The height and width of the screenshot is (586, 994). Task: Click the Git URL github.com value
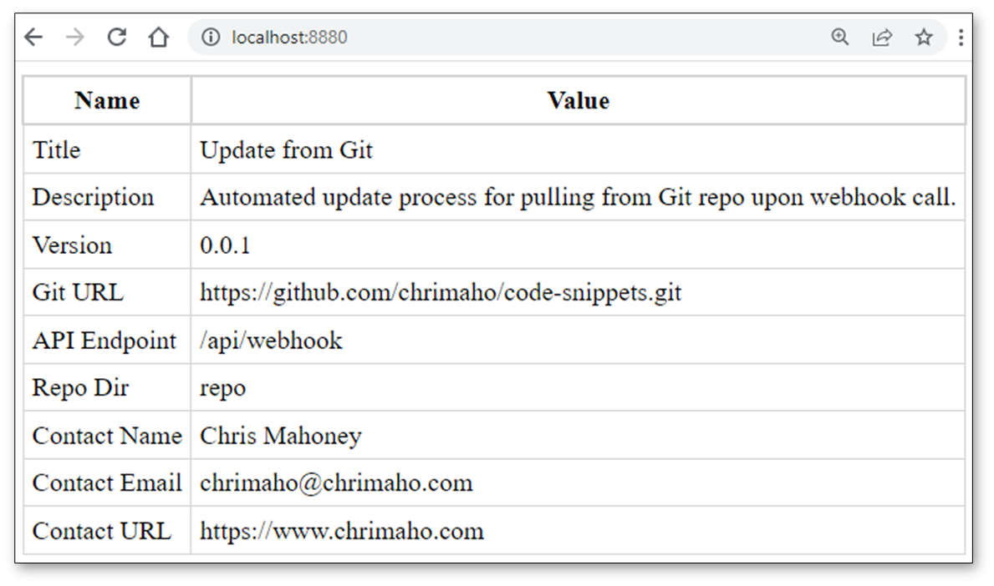441,292
